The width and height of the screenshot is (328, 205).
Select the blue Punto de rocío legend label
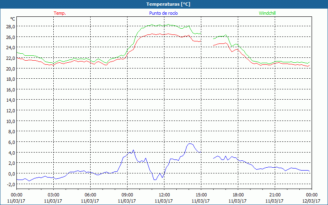[x=163, y=13]
